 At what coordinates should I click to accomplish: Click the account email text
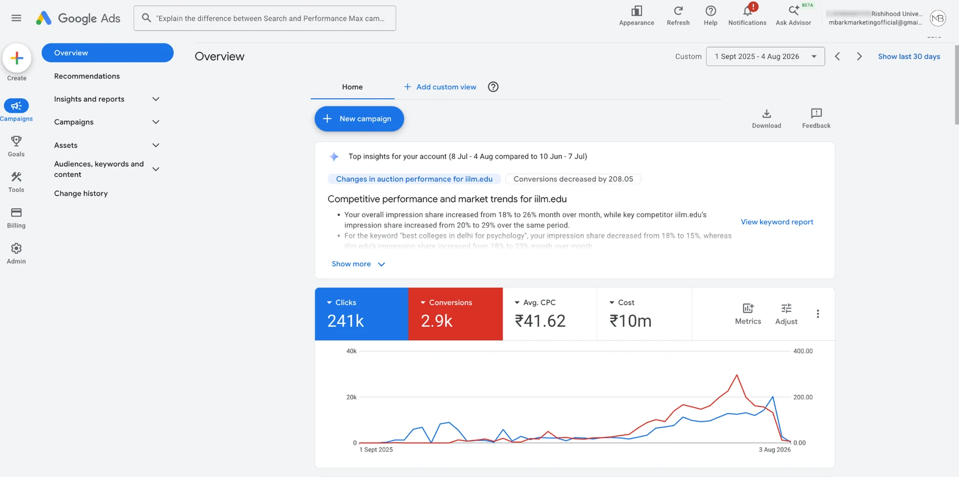click(x=875, y=22)
